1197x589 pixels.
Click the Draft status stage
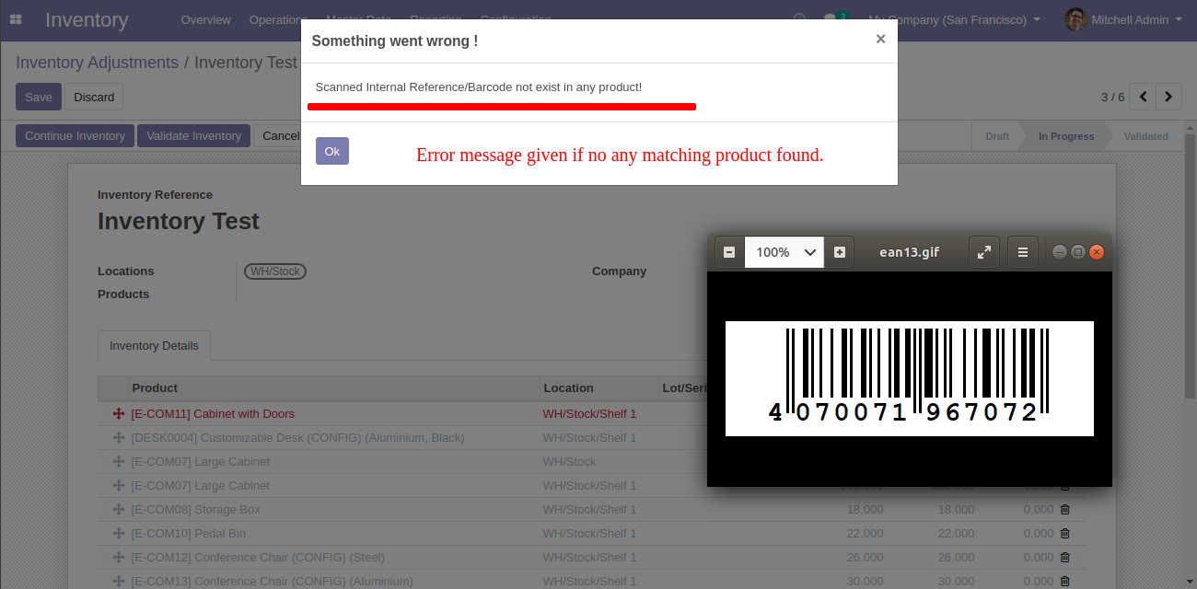997,136
